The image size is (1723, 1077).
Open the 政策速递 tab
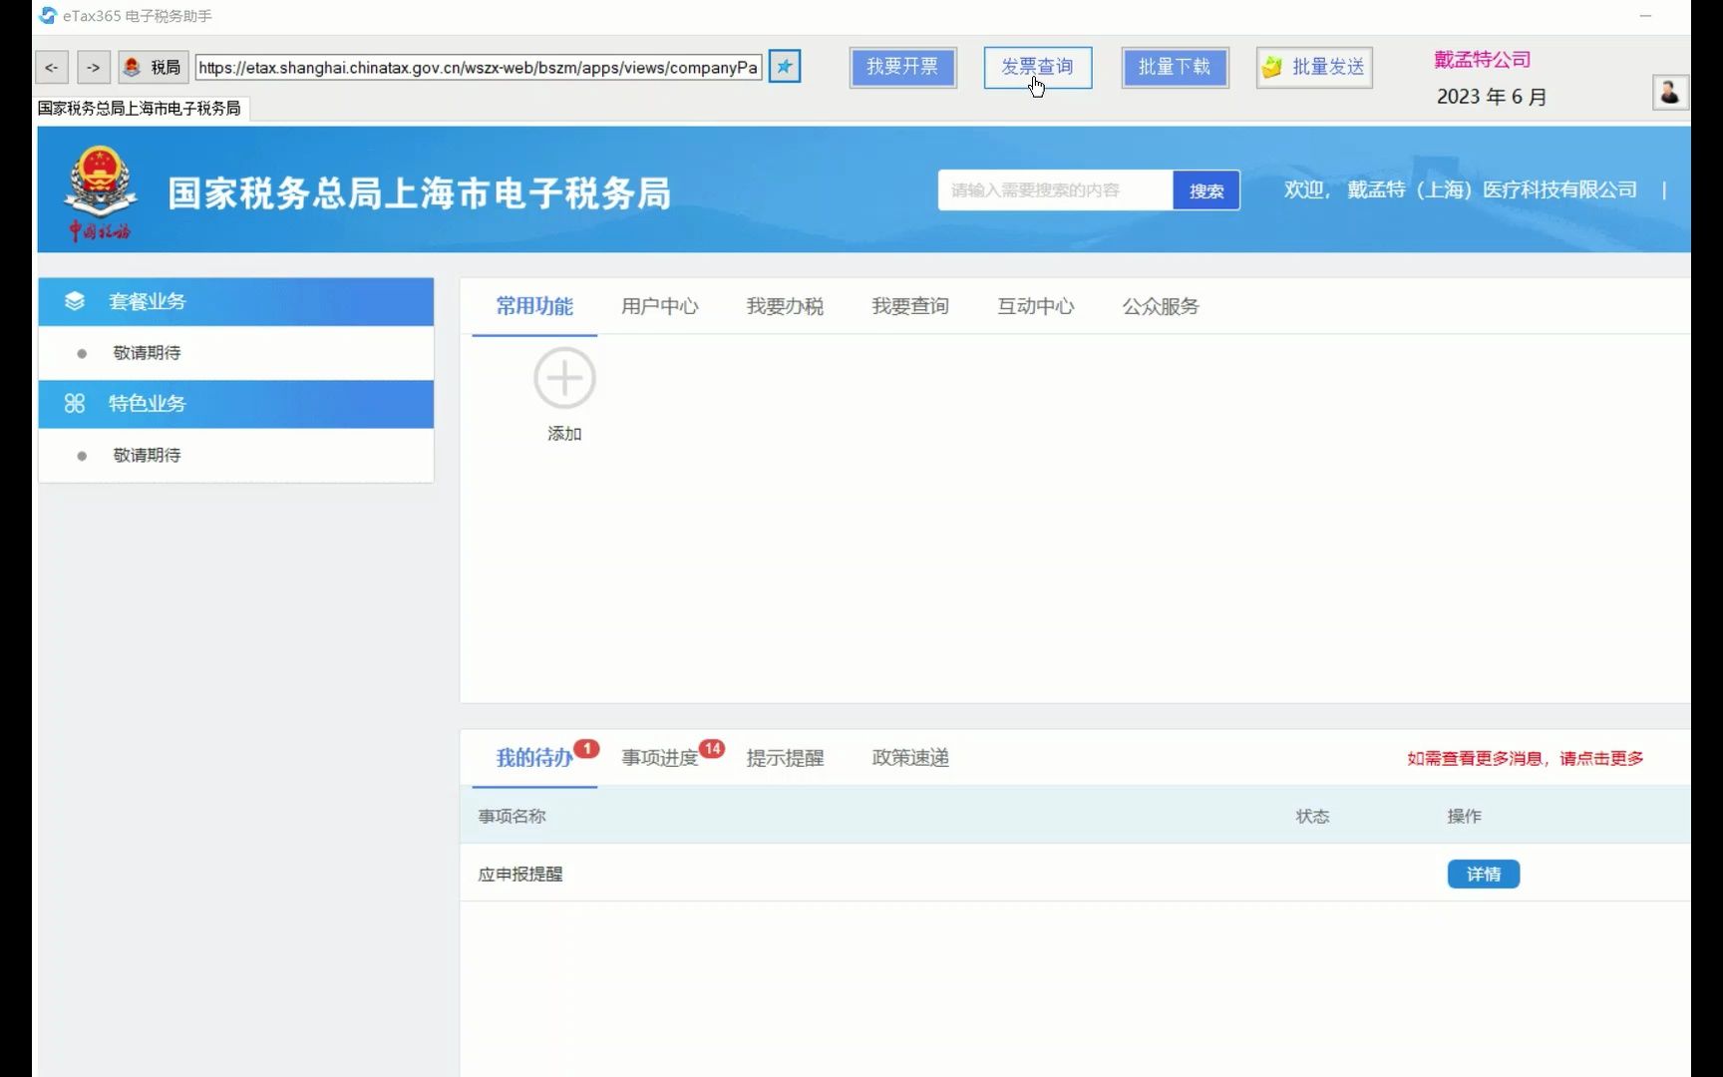coord(910,758)
